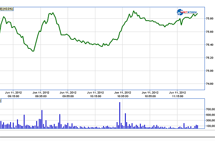
Task: Select the 500,00 volume axis label
Action: click(x=210, y=115)
